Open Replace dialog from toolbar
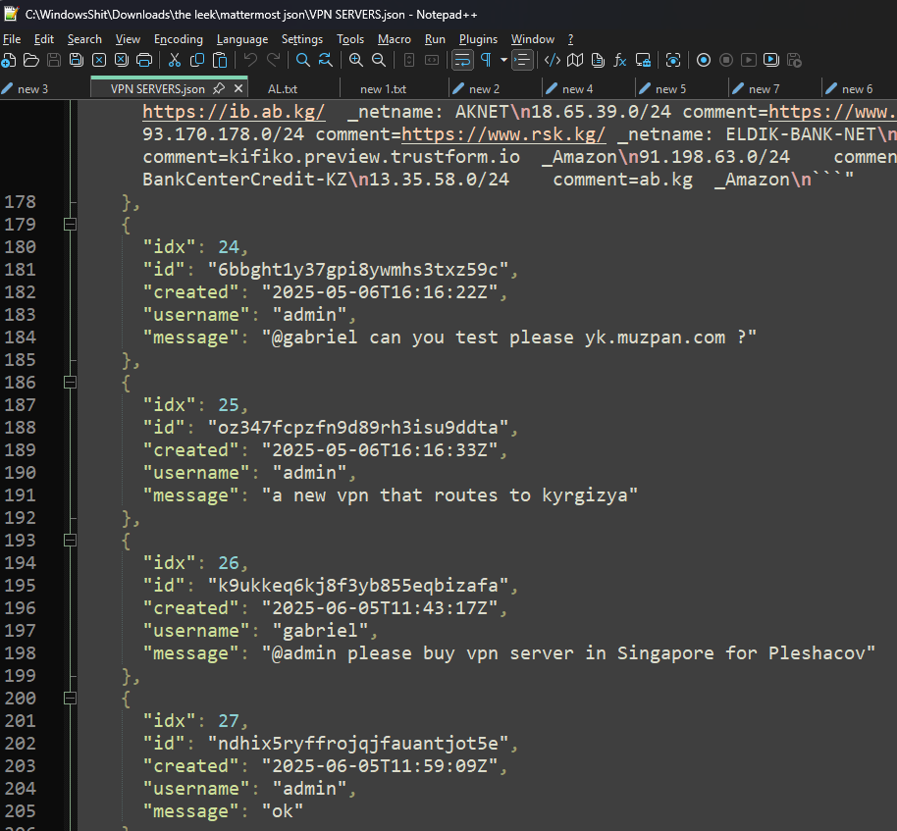The image size is (897, 831). [x=326, y=60]
